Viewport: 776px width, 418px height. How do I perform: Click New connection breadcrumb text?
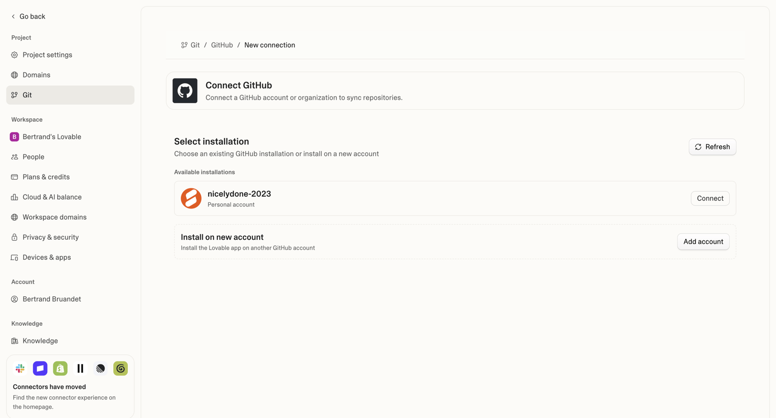269,45
